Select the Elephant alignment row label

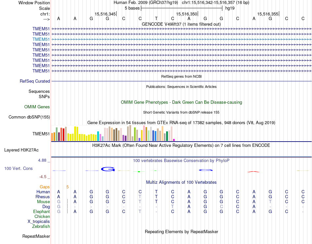[x=41, y=211]
